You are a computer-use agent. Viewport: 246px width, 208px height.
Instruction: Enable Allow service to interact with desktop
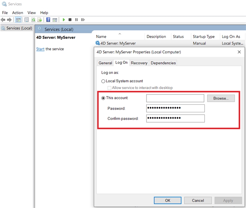pos(109,88)
